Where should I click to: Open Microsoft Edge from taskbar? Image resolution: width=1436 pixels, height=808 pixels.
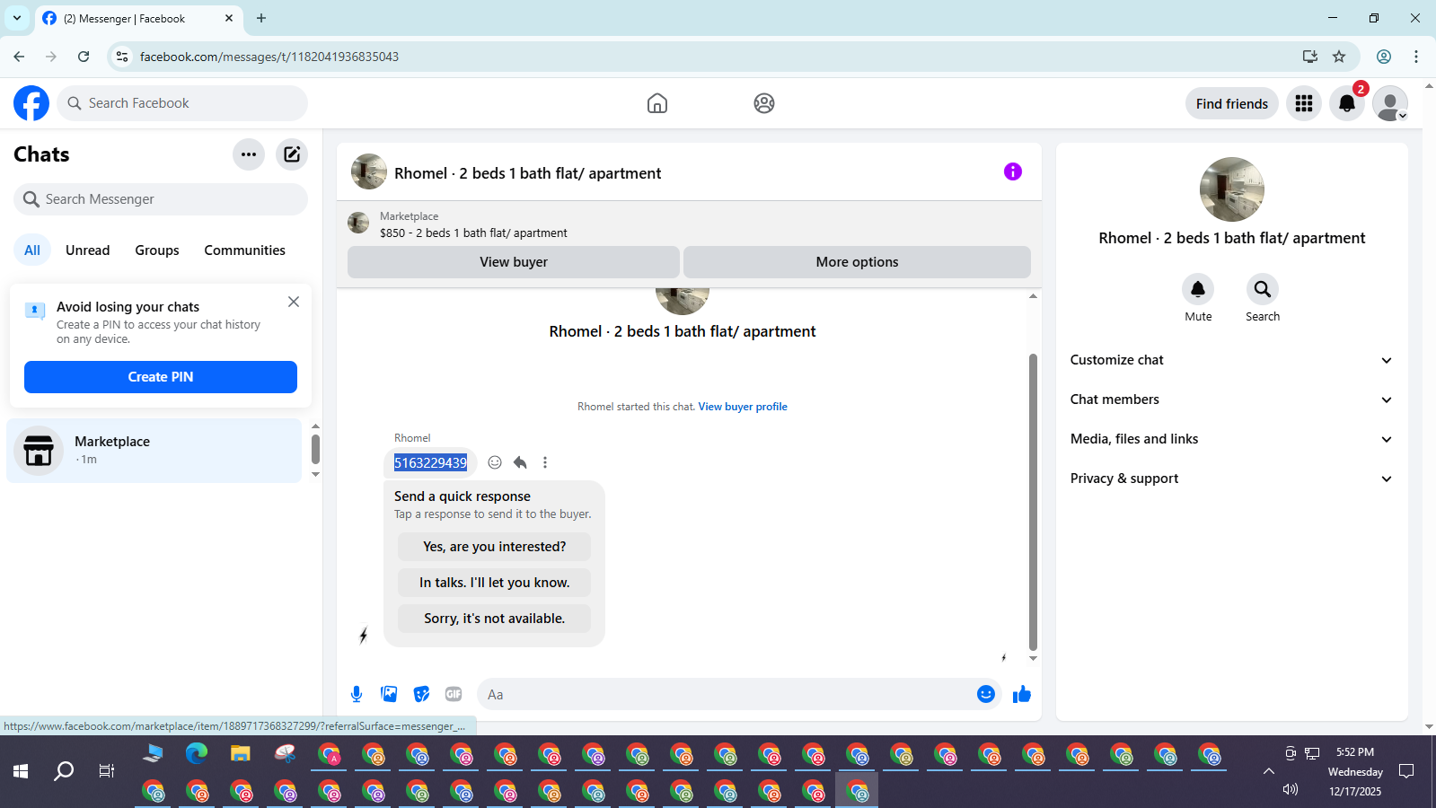click(197, 753)
